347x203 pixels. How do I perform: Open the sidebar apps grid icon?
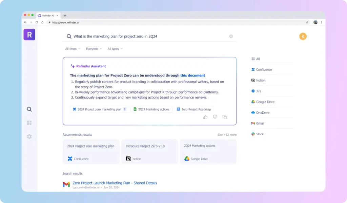point(29,123)
